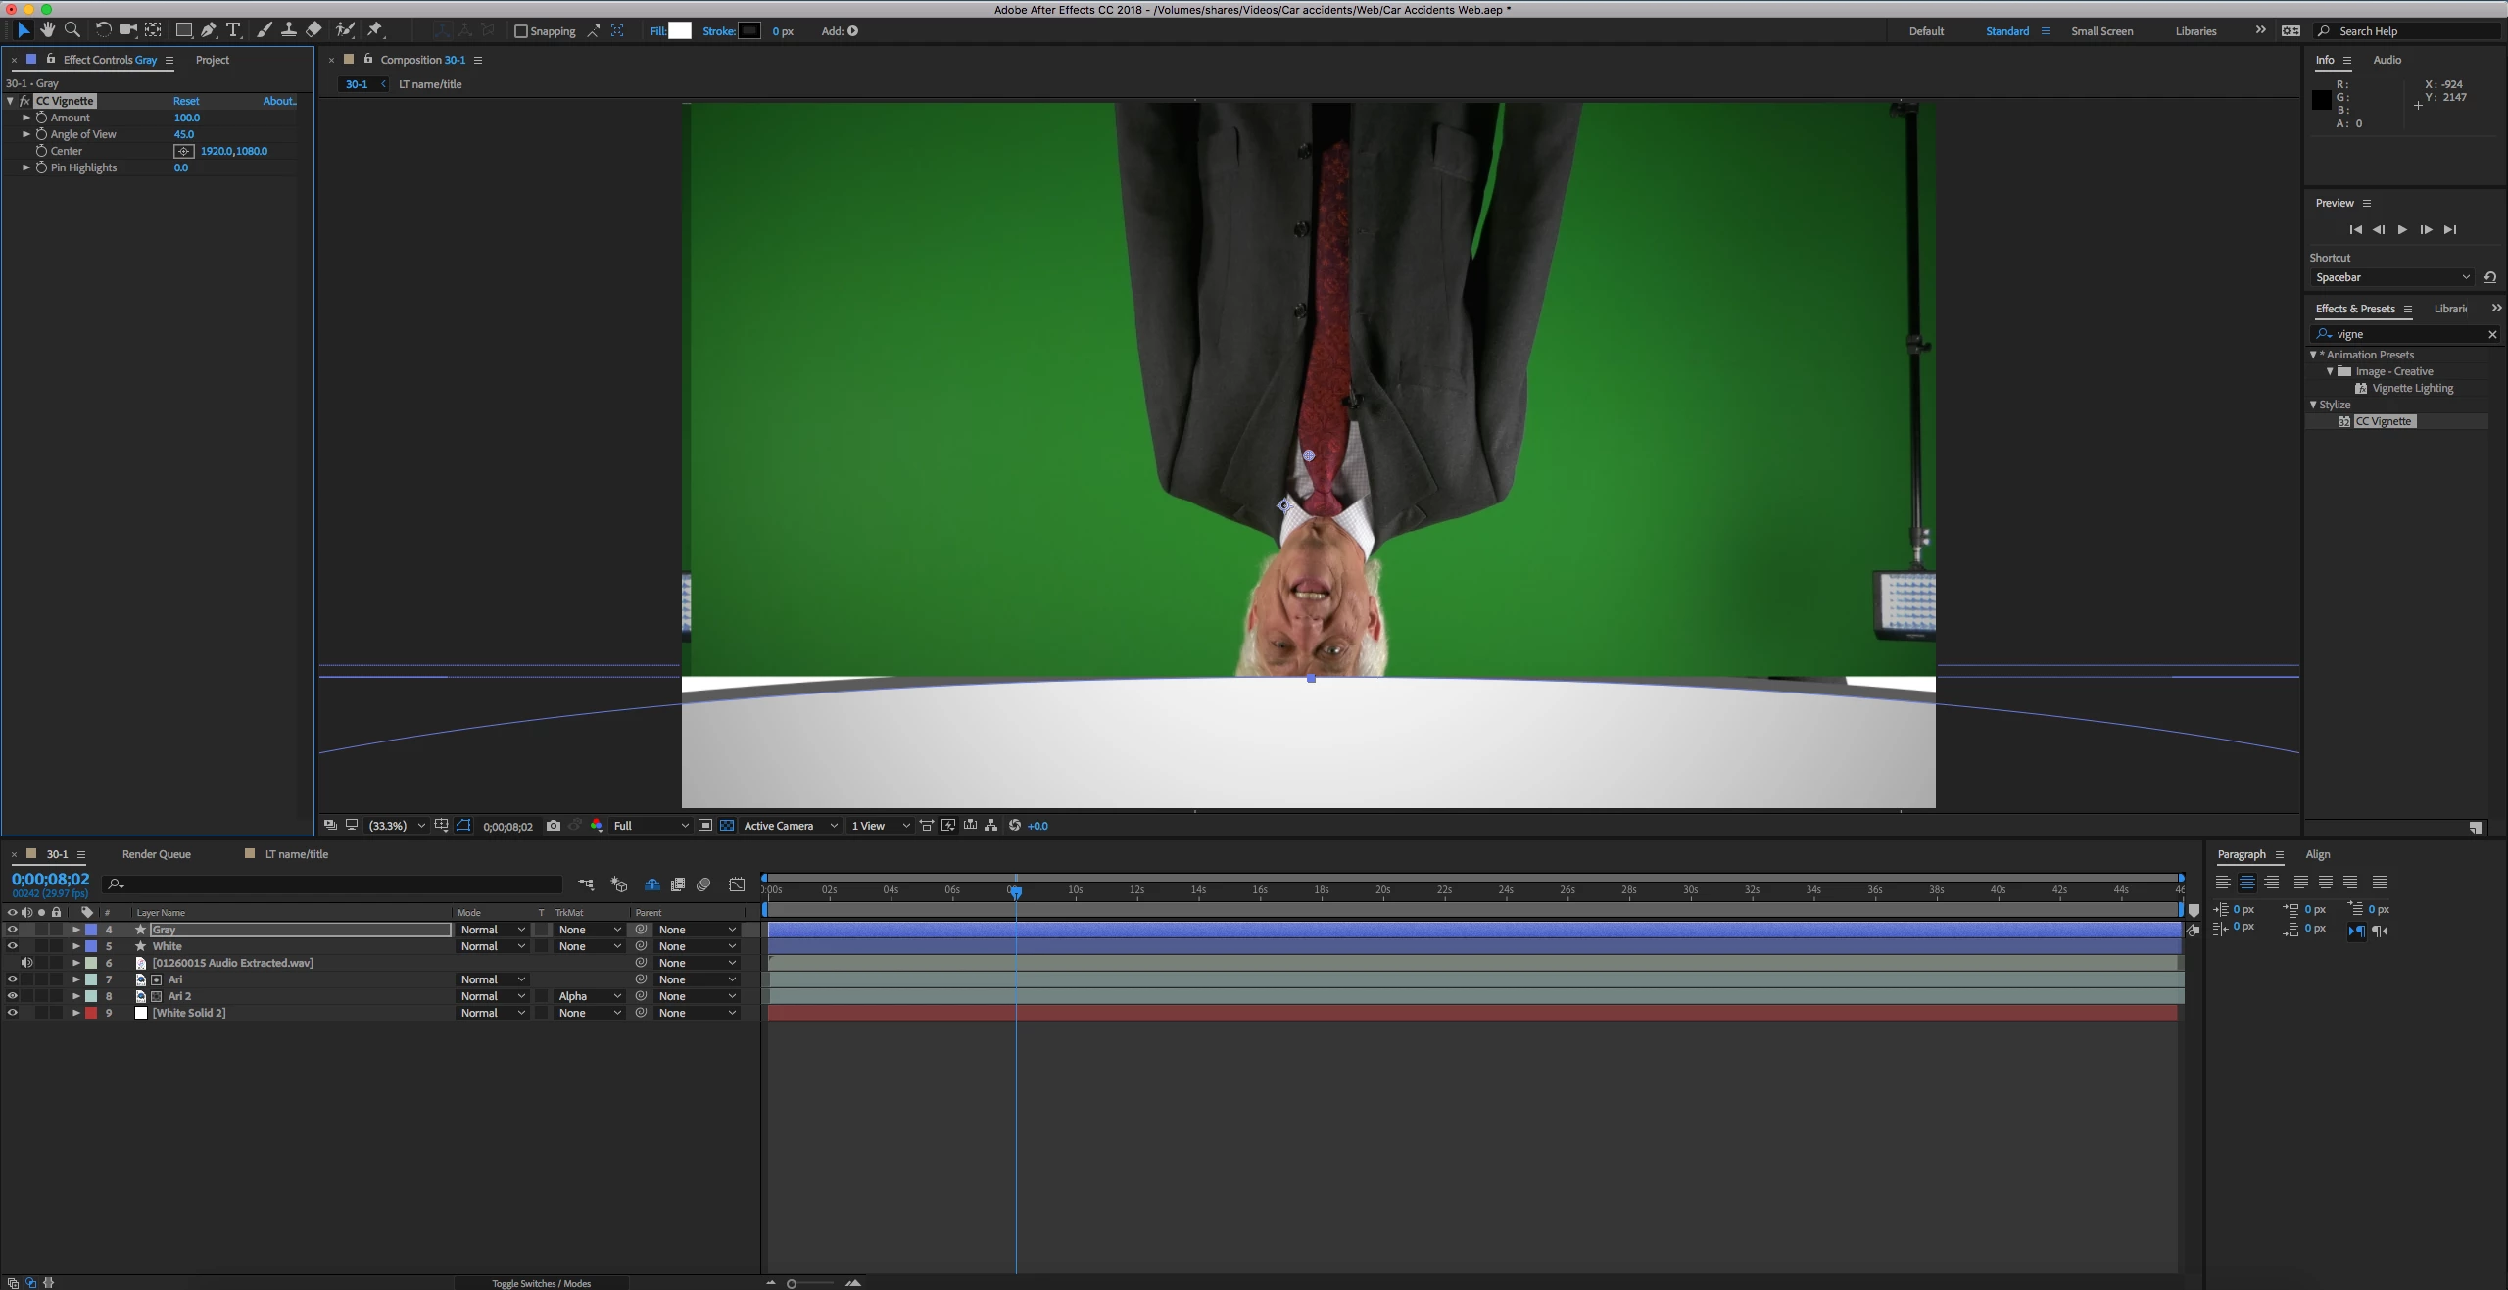
Task: Hide the White layer with eye icon
Action: pos(12,946)
